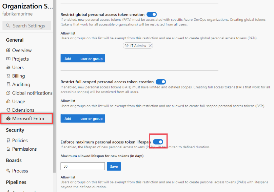Toggle Restrict full-scoped personal access token creation
This screenshot has height=192, width=274.
(x=161, y=82)
